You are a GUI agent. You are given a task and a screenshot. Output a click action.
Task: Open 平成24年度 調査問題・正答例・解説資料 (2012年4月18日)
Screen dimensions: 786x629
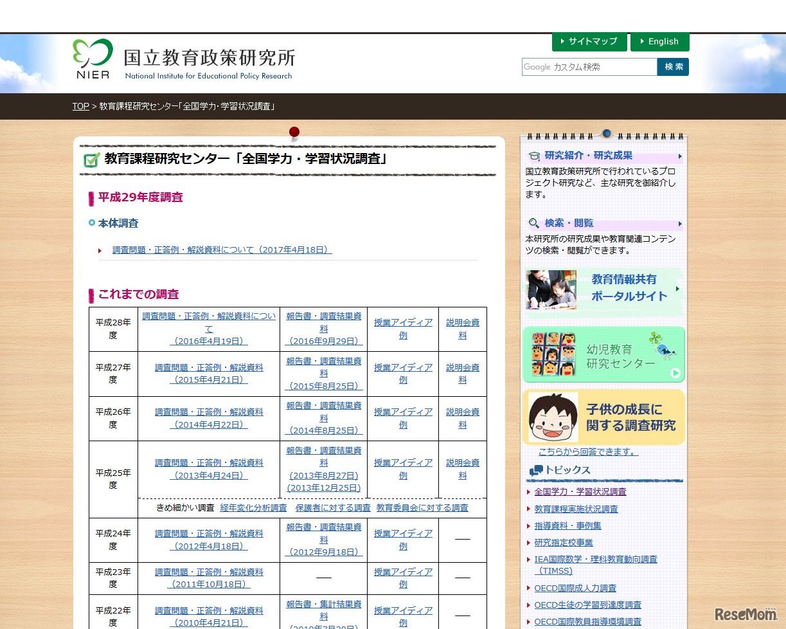tap(209, 540)
